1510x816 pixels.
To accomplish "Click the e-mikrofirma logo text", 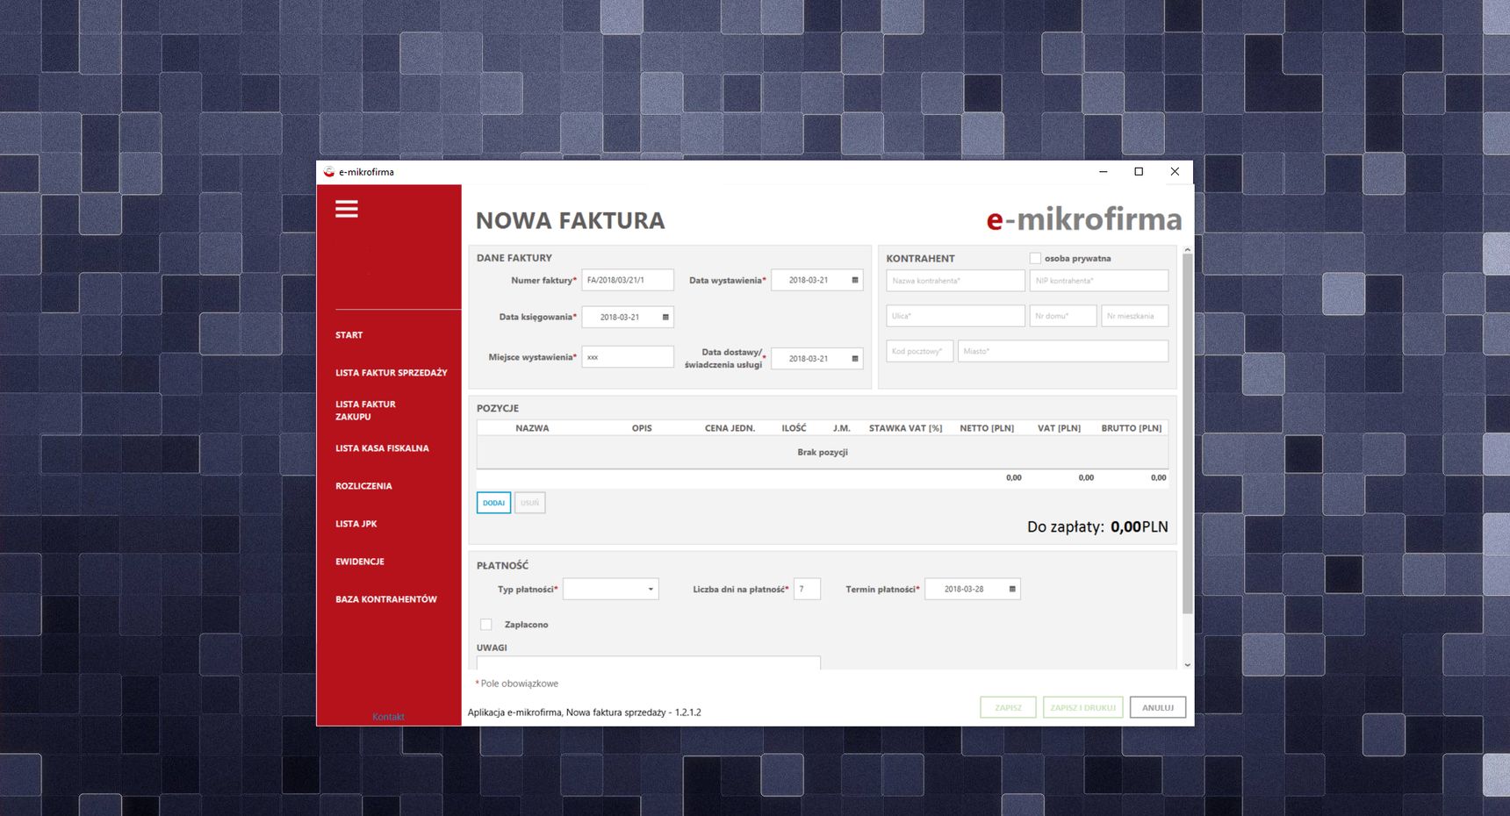I will coord(1084,218).
